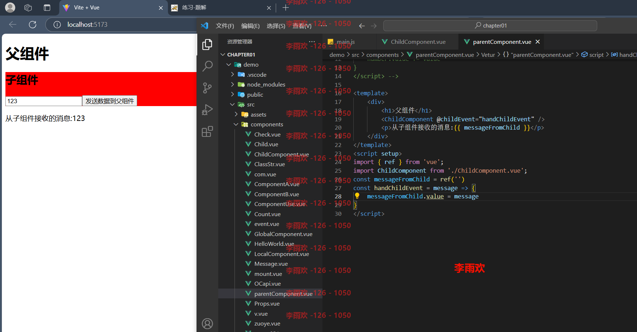637x332 pixels.
Task: View site information icon in address bar
Action: (x=57, y=24)
